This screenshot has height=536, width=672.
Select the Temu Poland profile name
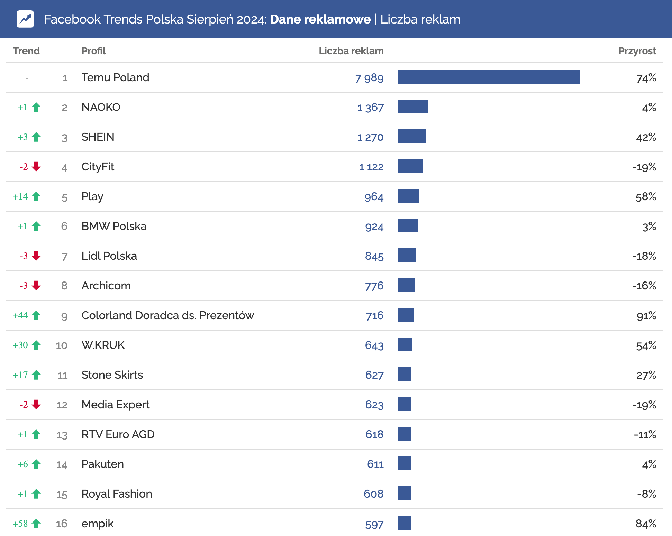(x=115, y=77)
